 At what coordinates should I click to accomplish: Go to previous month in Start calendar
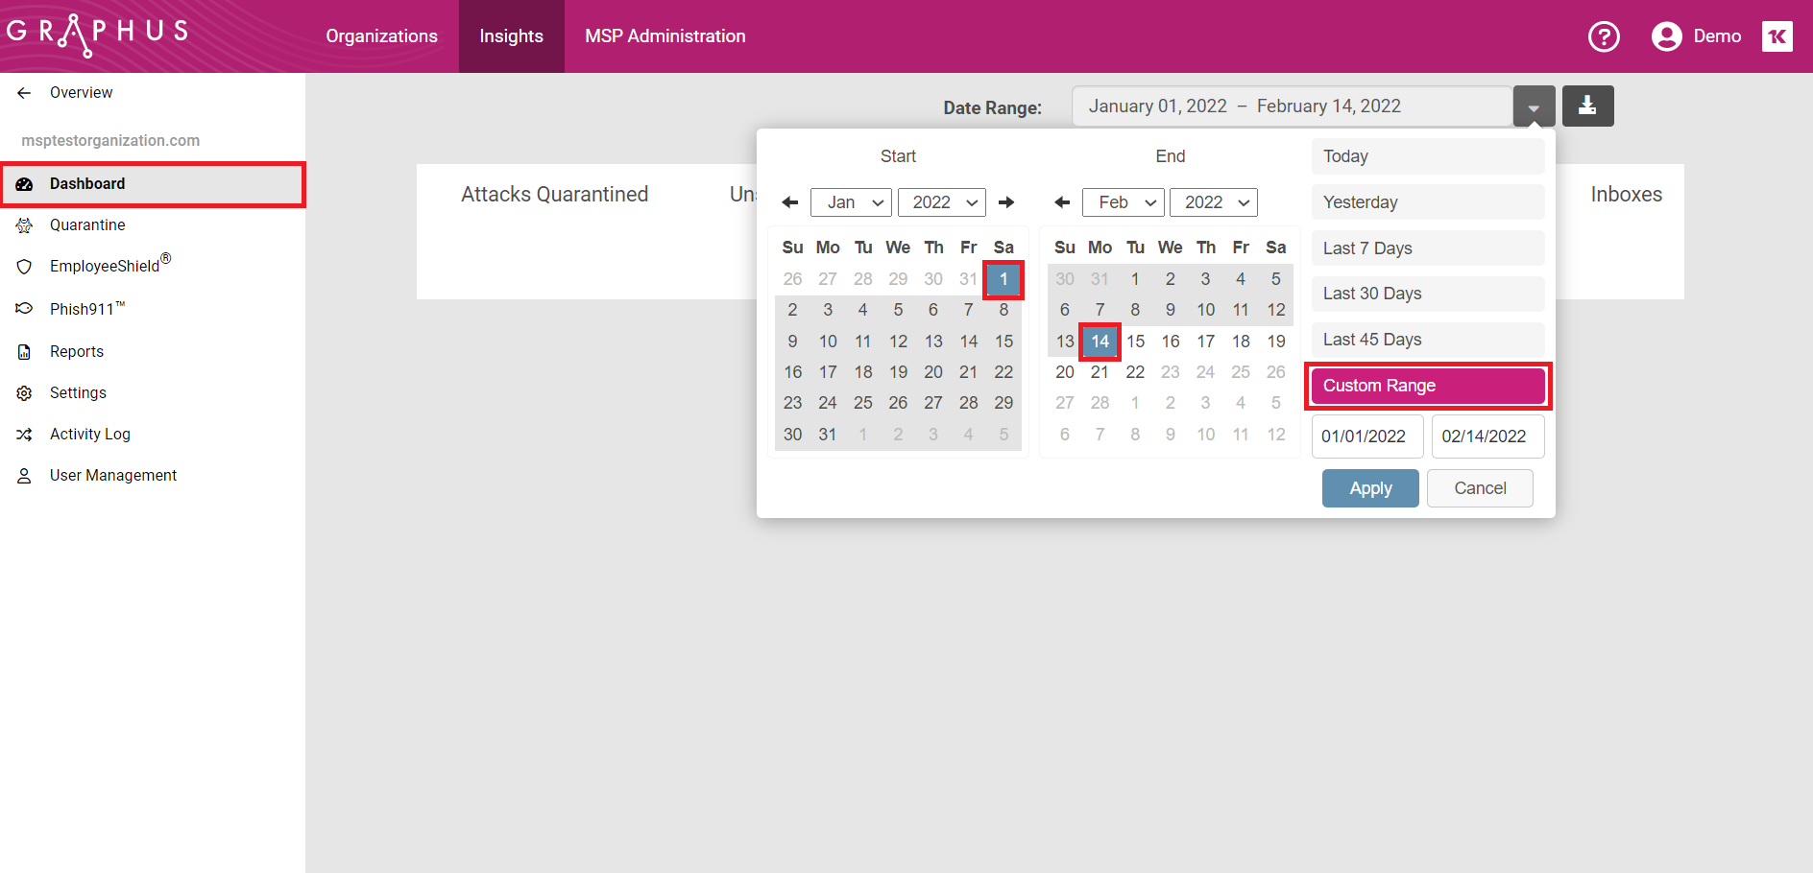790,202
